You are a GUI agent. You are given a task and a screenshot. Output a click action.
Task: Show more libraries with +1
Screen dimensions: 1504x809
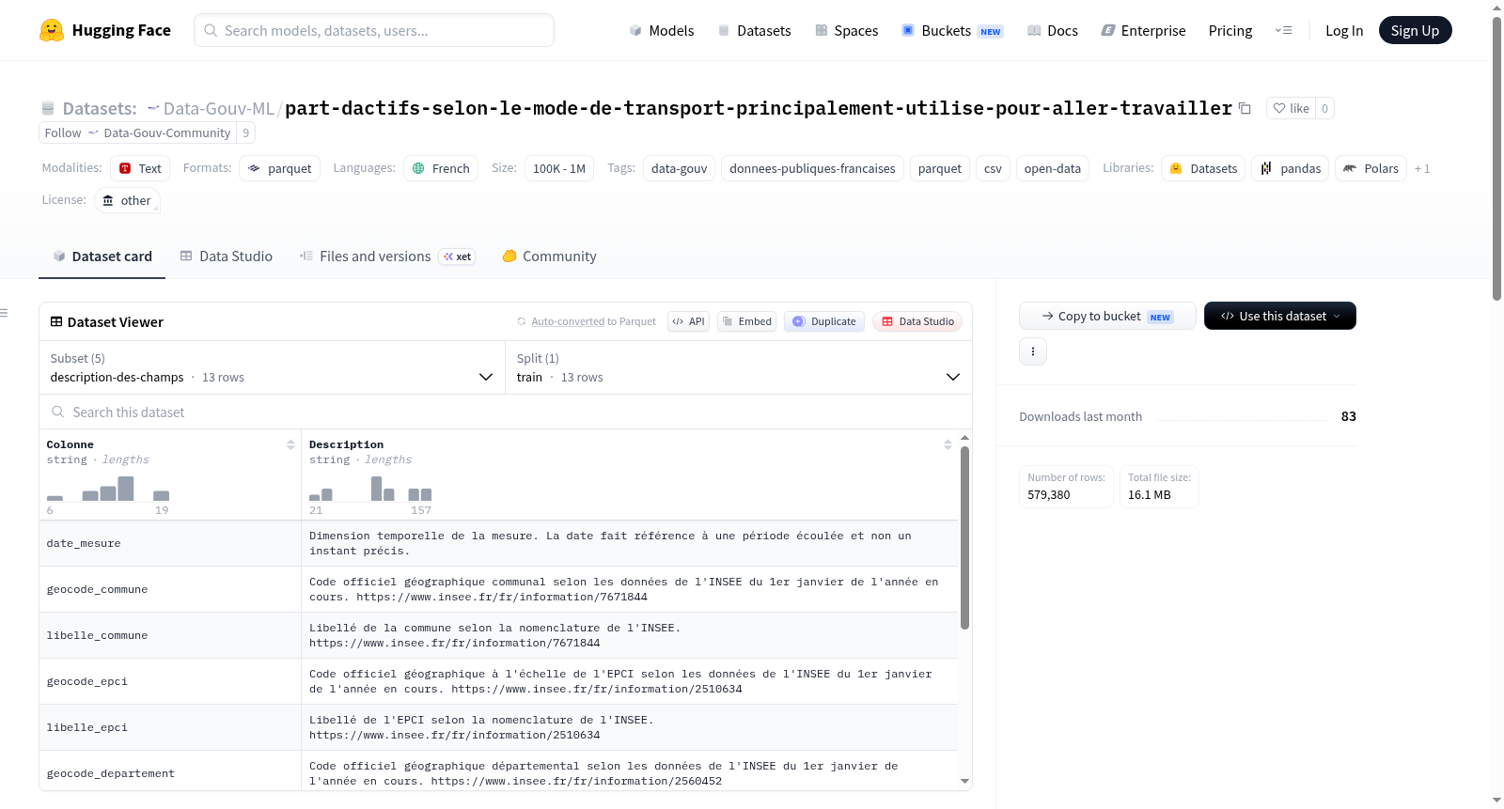click(1422, 168)
